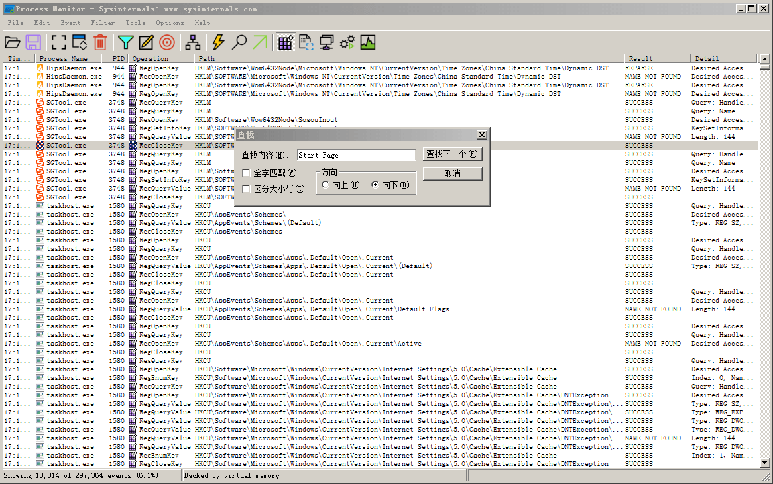Select the 向上 direction radio button

[326, 185]
